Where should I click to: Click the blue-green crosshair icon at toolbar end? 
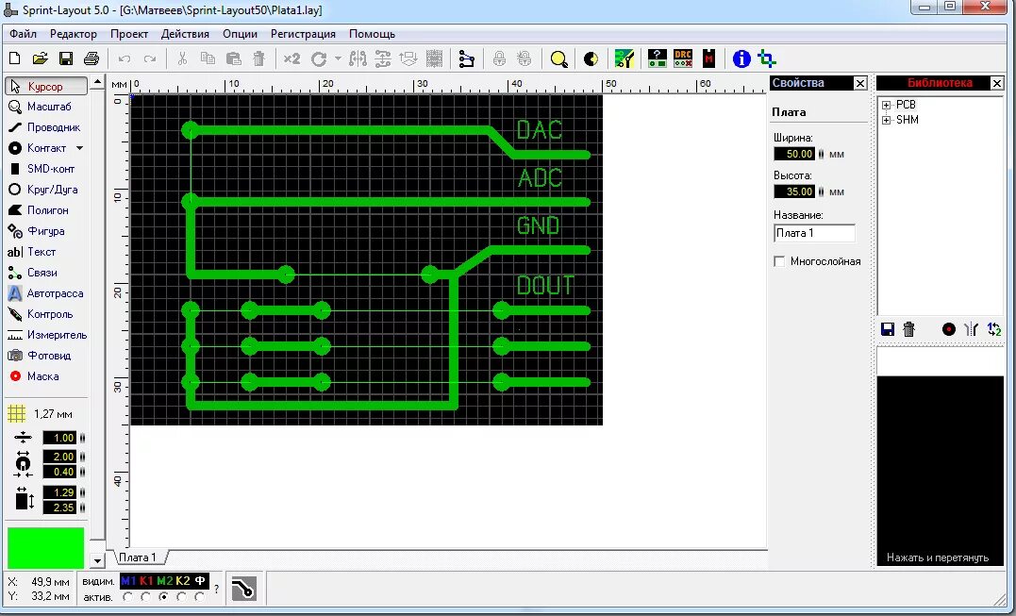767,58
